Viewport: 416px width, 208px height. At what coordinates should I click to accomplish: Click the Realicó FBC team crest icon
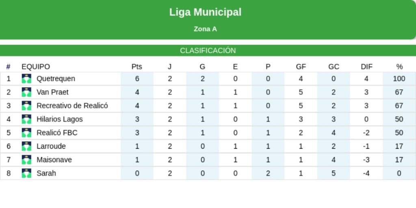[26, 133]
